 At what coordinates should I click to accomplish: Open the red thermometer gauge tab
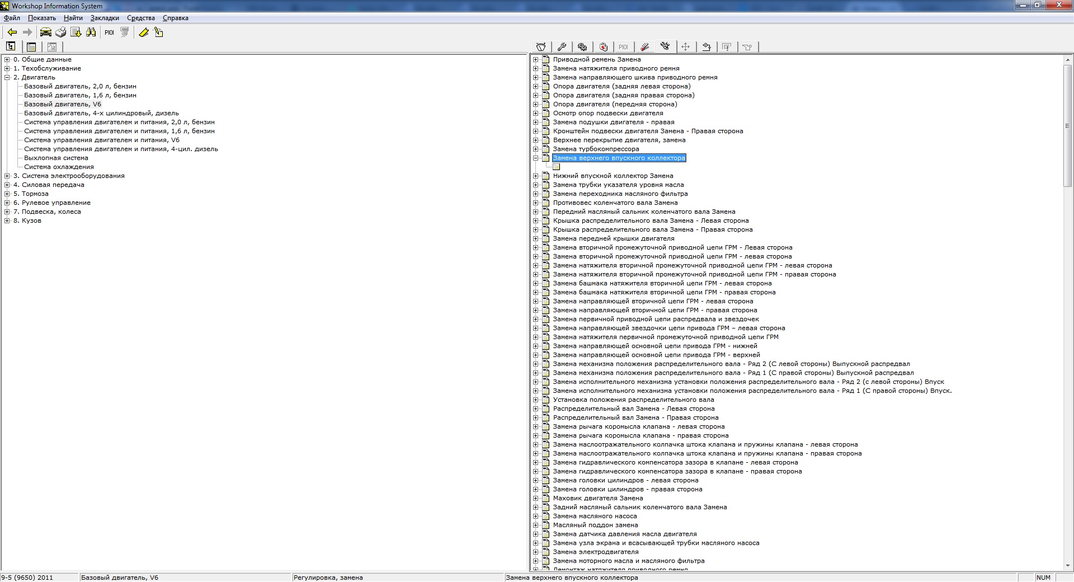coord(644,47)
